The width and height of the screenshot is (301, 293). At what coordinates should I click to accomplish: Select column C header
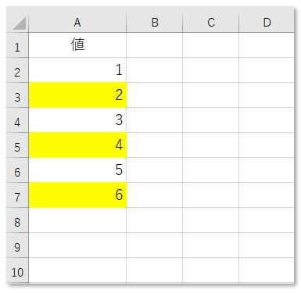tap(211, 23)
